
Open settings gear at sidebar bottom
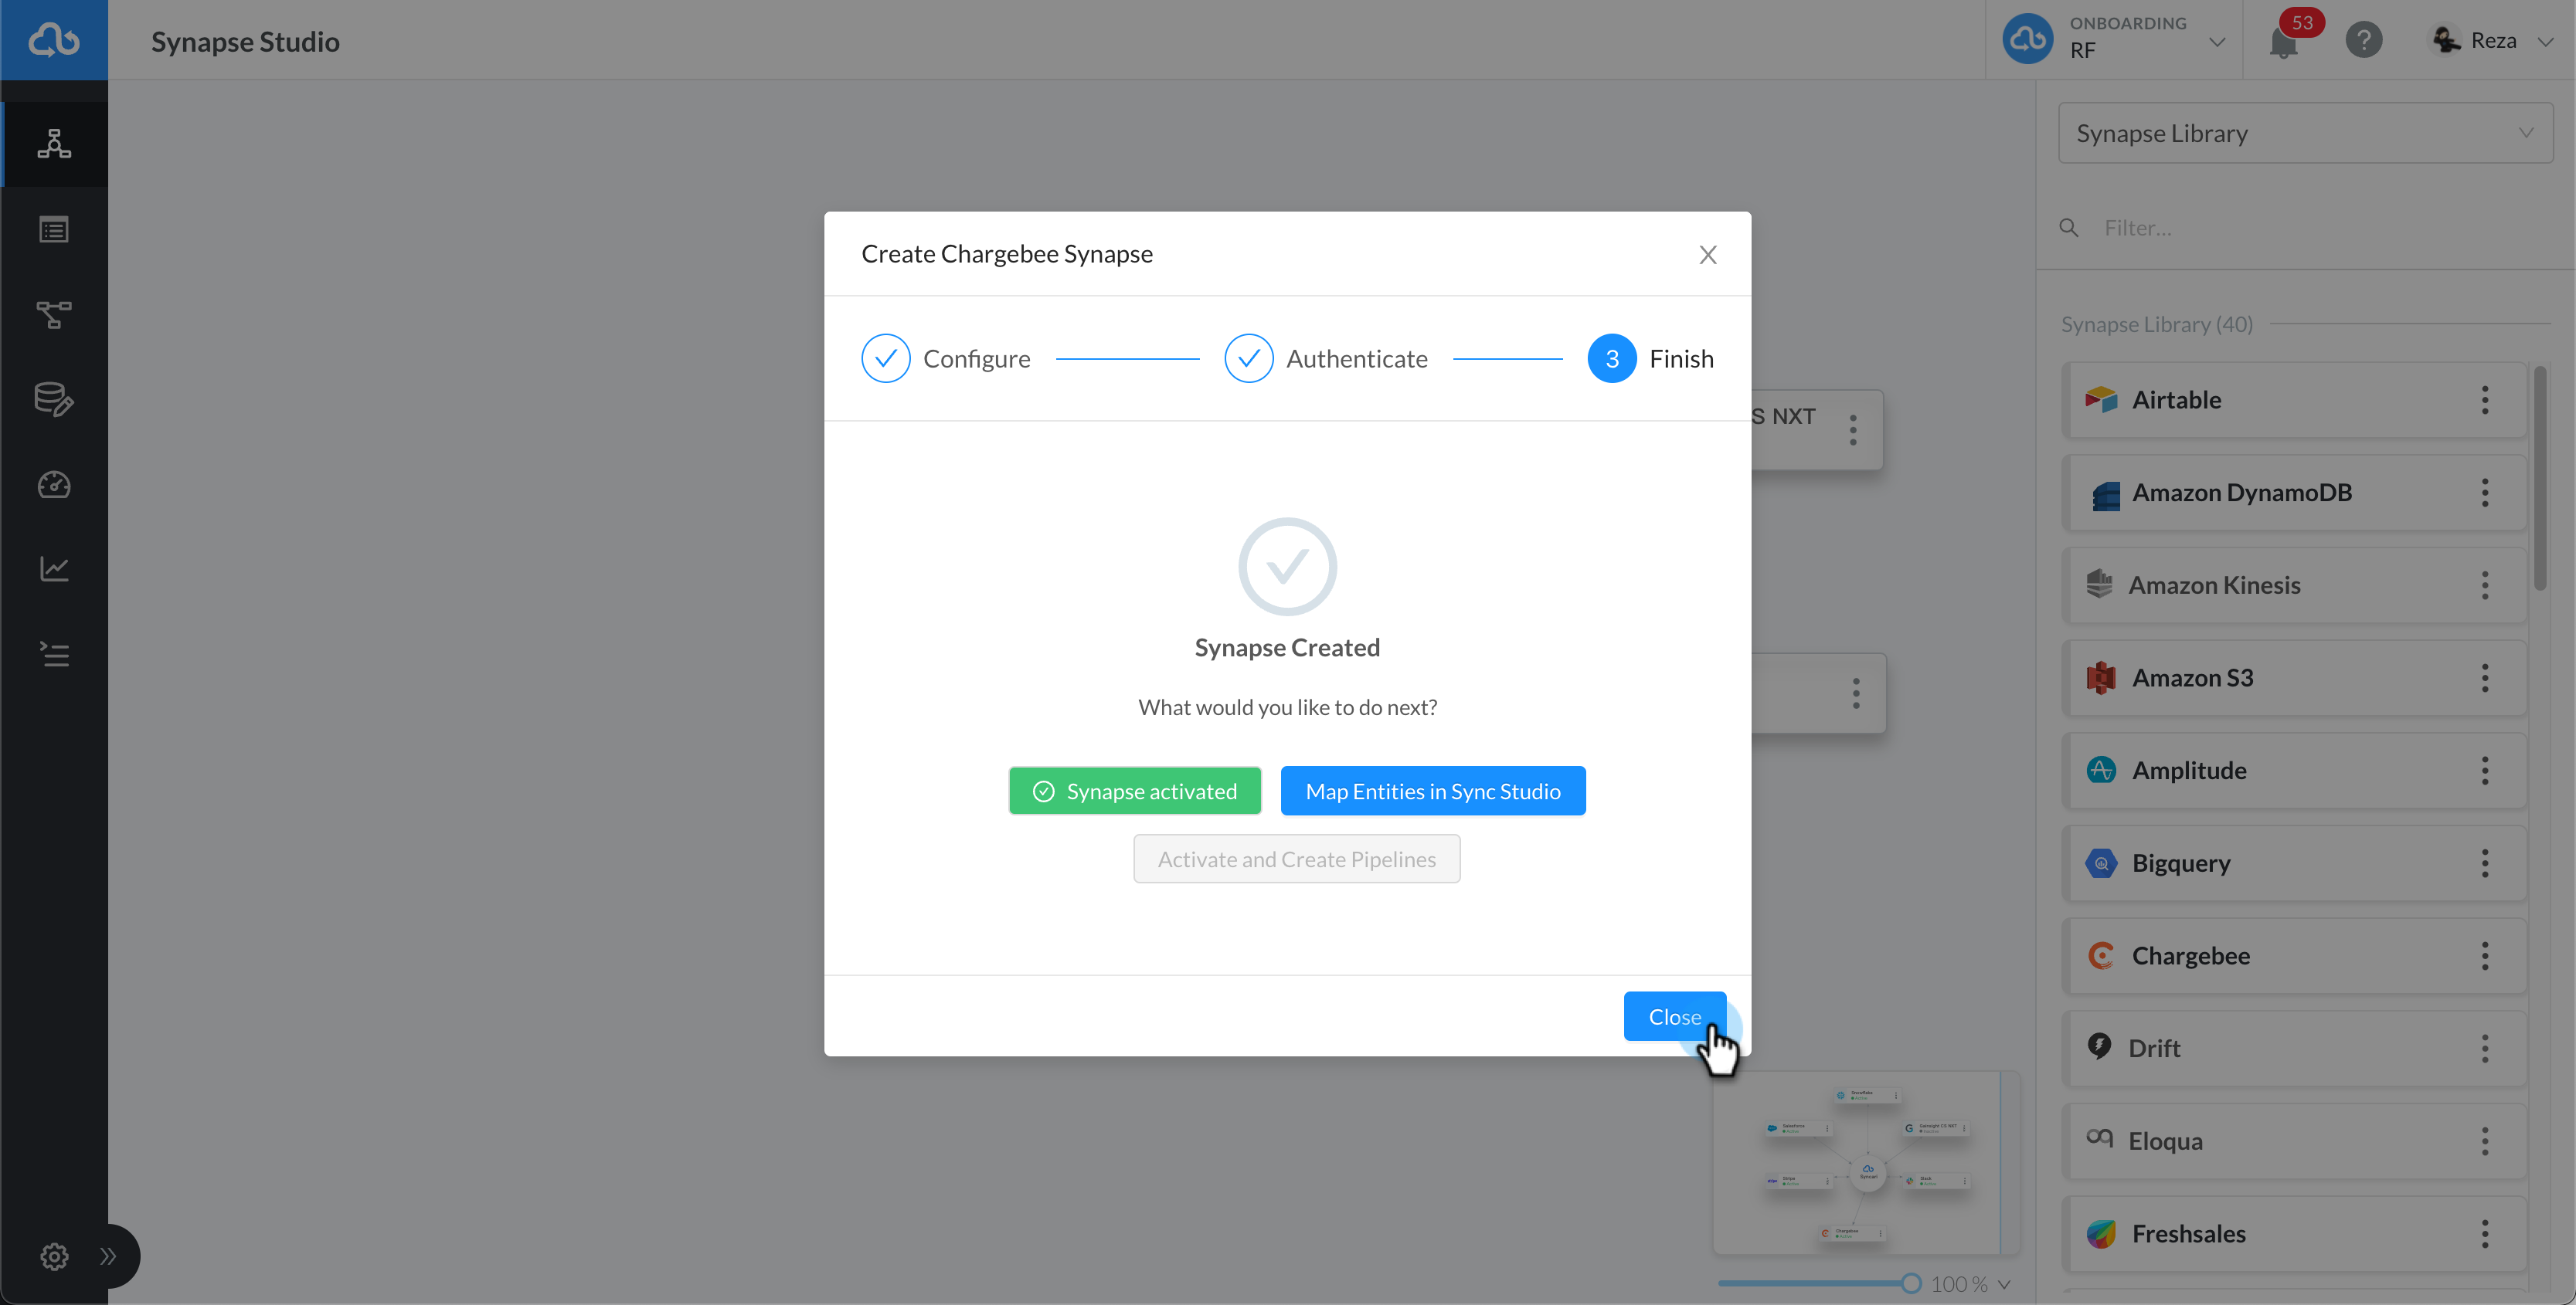click(x=54, y=1256)
